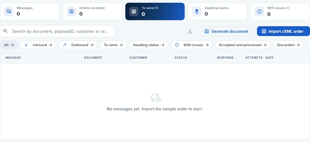Click the info icon beside With issues label

[x=288, y=8]
